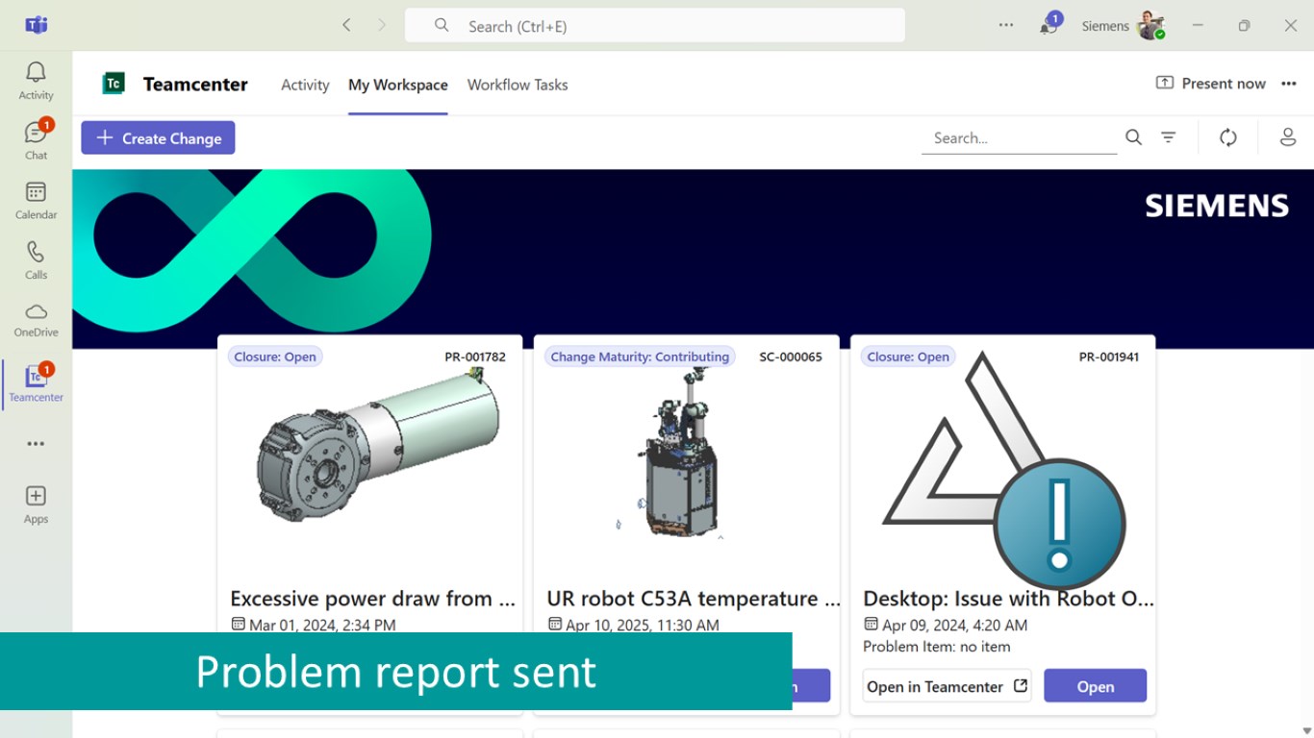Click the Present now button
Viewport: 1314px width, 738px height.
pos(1211,84)
